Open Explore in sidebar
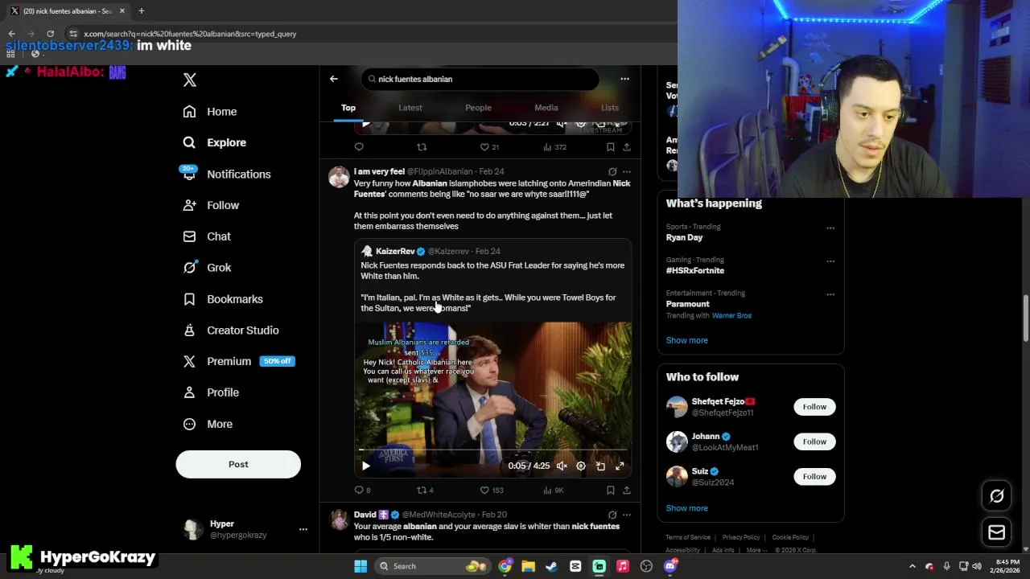1030x579 pixels. tap(215, 142)
